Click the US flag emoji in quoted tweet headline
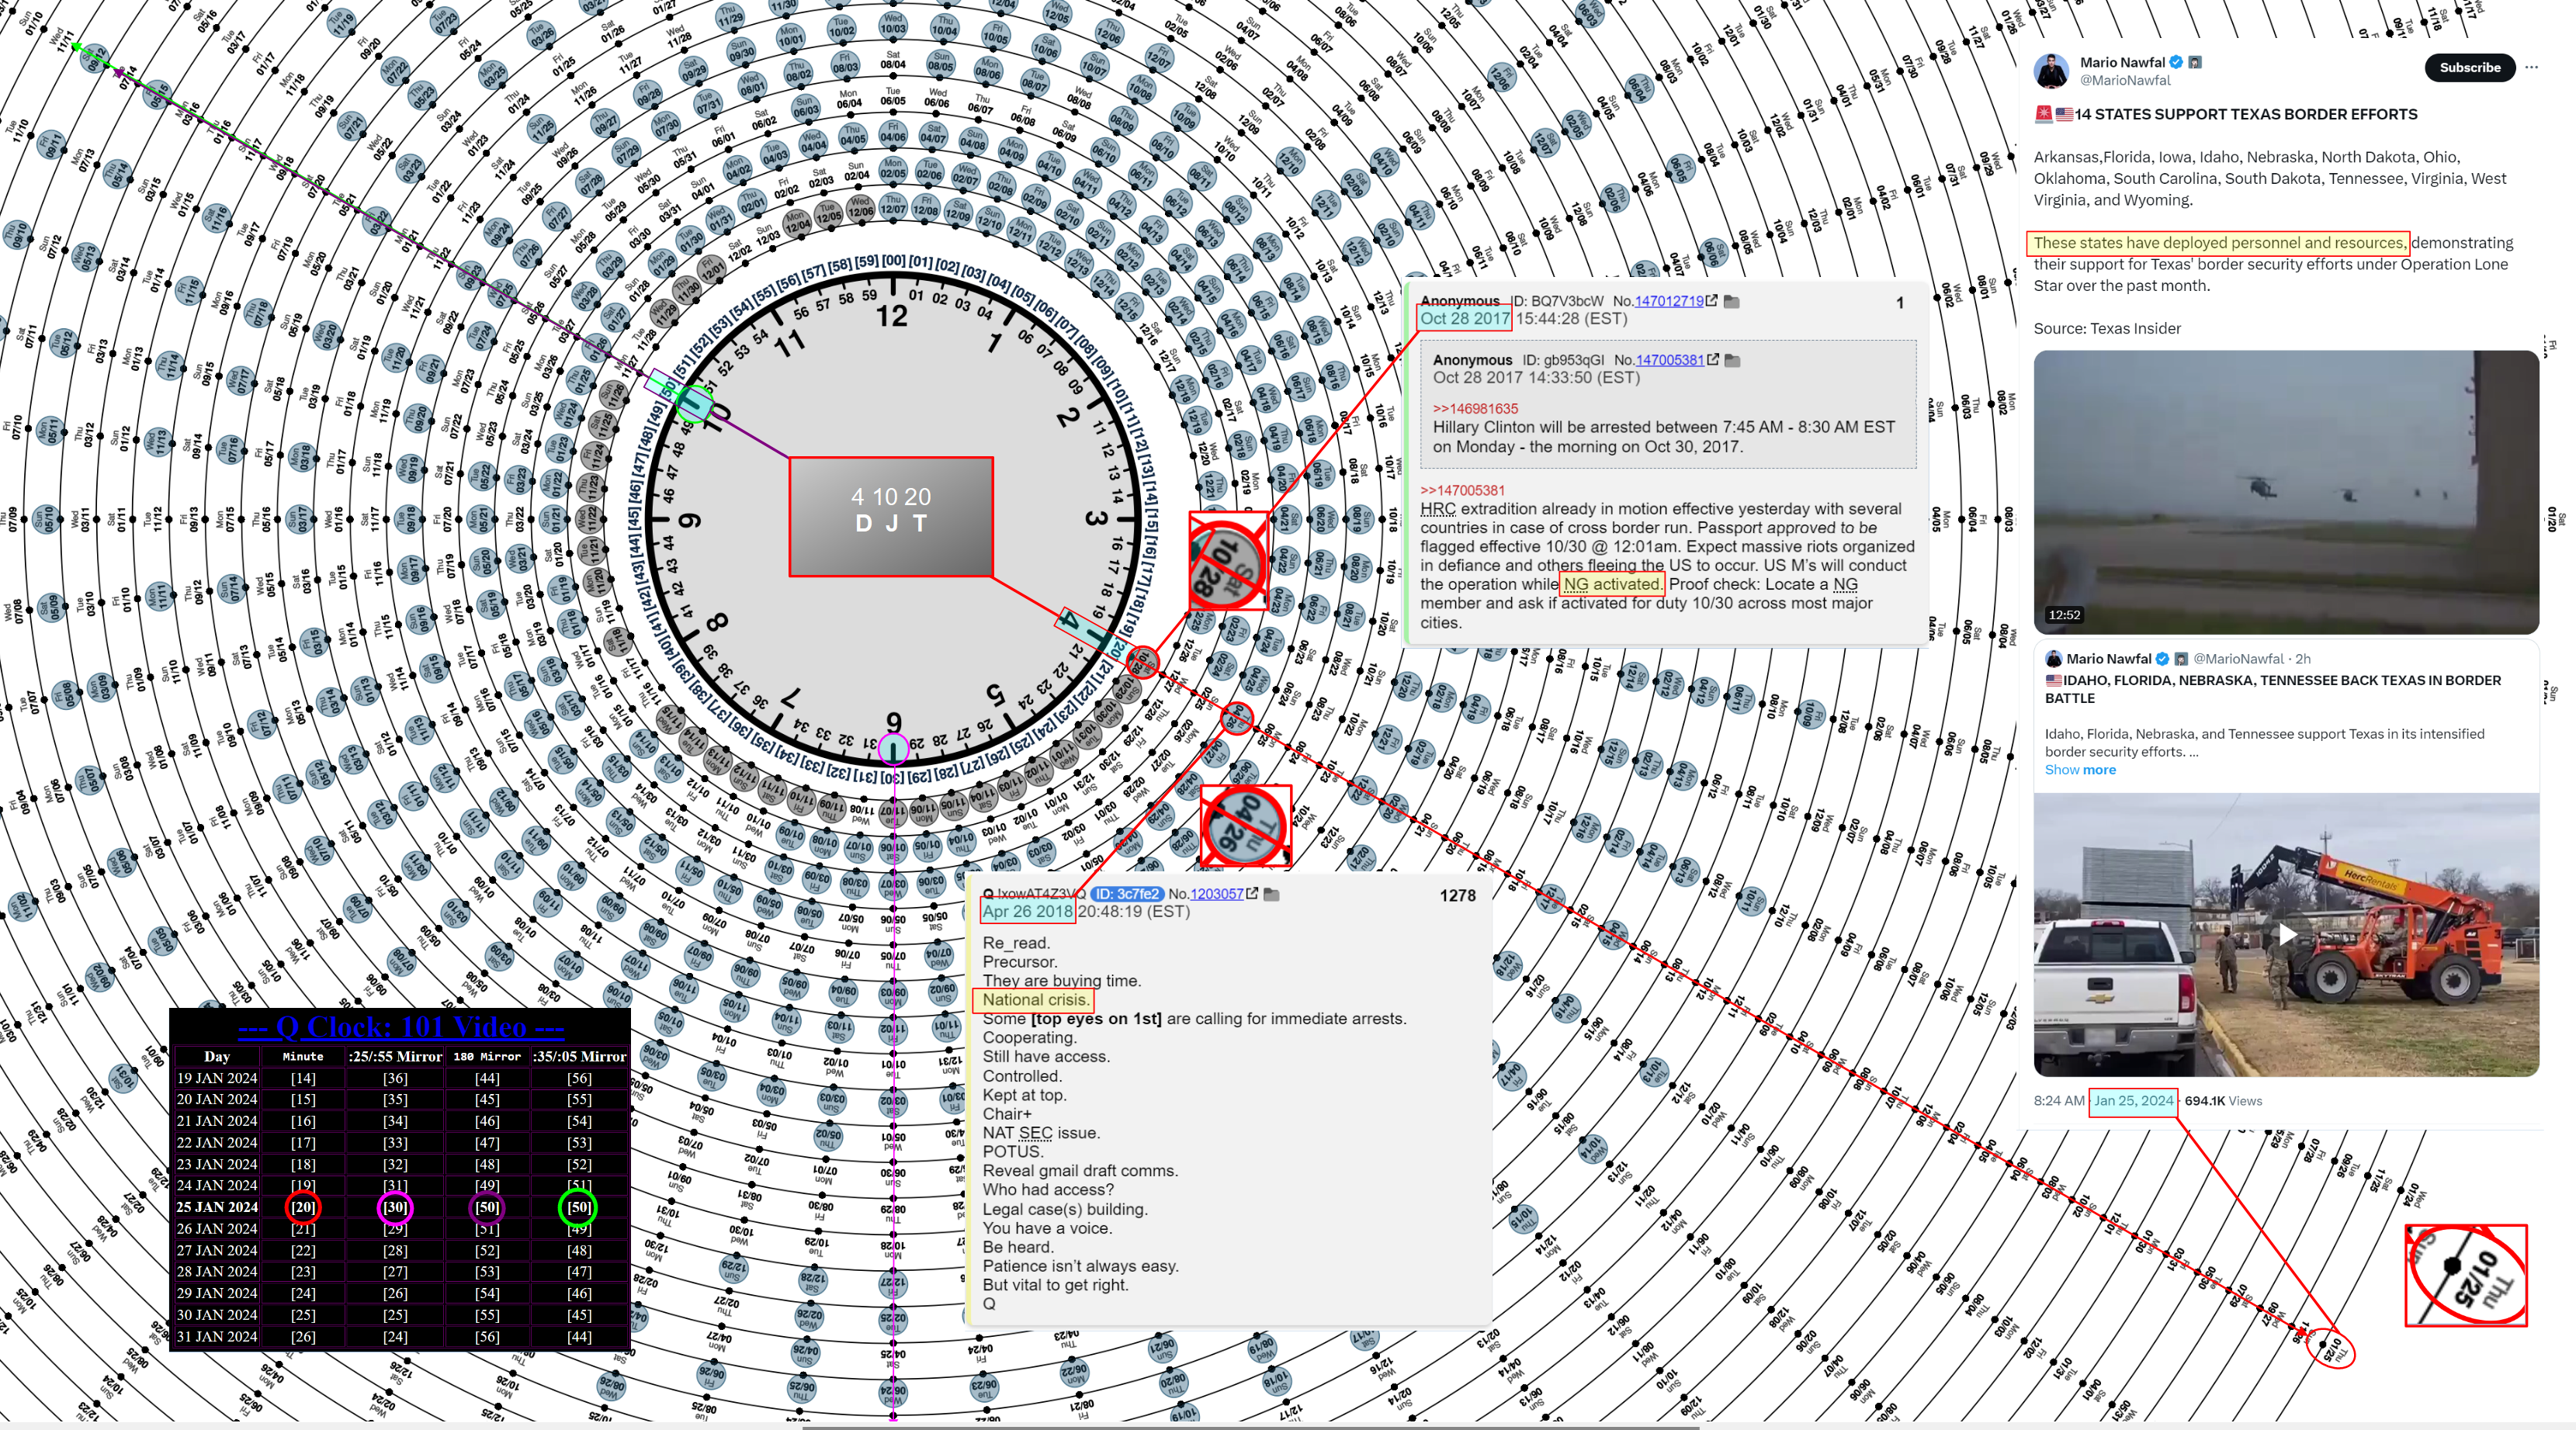The image size is (2576, 1430). tap(2054, 680)
